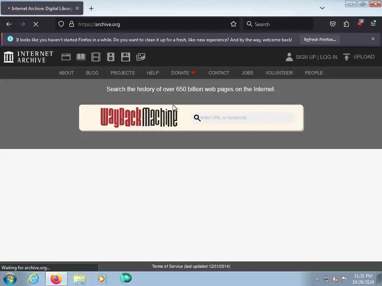This screenshot has height=286, width=382.
Task: Open the Audio (speaker) icon
Action: 110,57
